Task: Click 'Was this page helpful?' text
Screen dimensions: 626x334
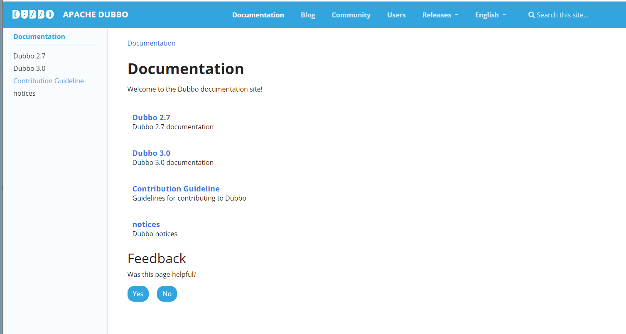Action: [x=162, y=274]
